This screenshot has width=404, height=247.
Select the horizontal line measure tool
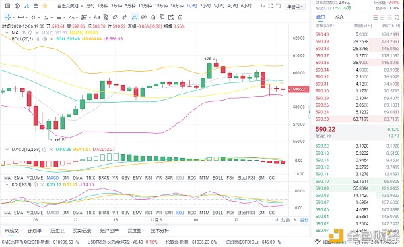pos(21,17)
